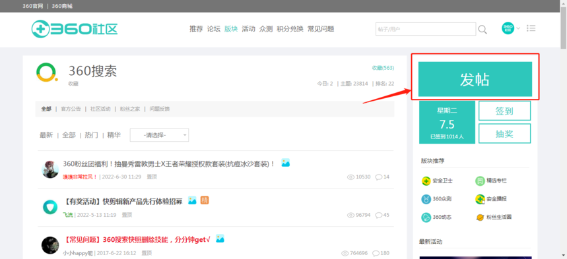This screenshot has height=259, width=567.
Task: Open the list menu icon in header
Action: click(531, 28)
